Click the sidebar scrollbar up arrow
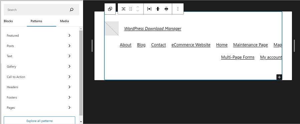 coord(81,29)
